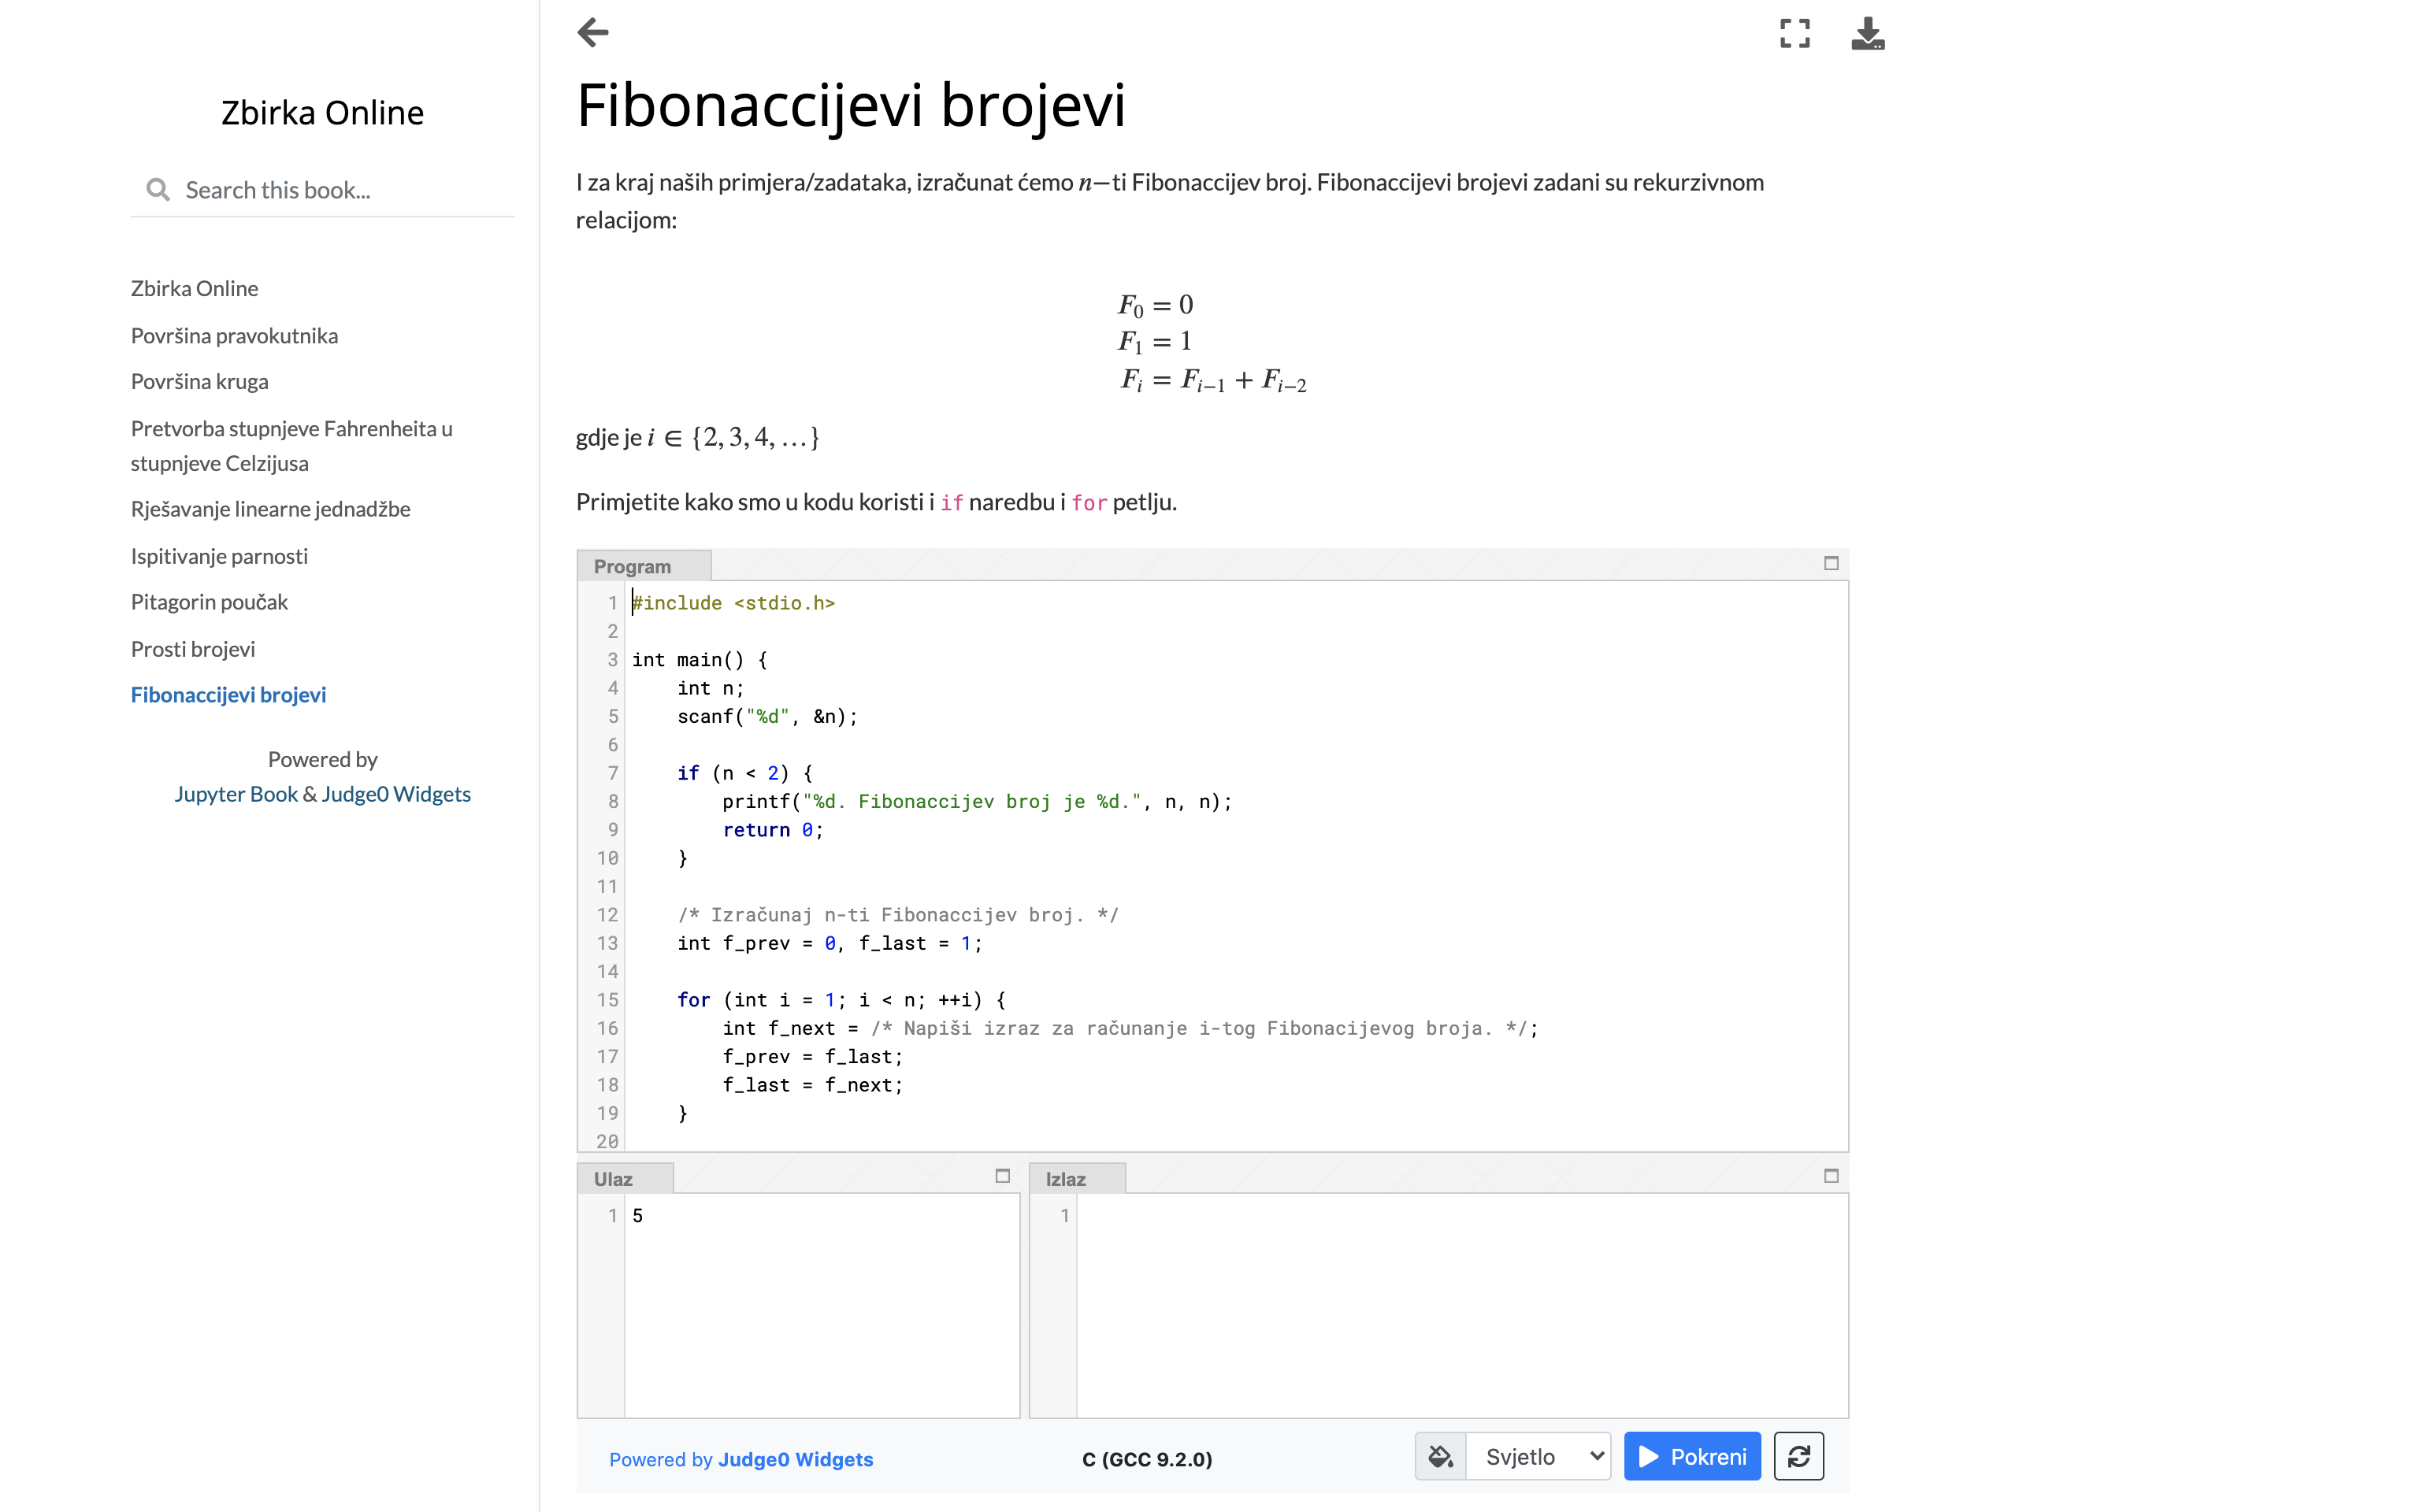Click inside the Ulaz input editor
The width and height of the screenshot is (2420, 1512).
tap(820, 1300)
